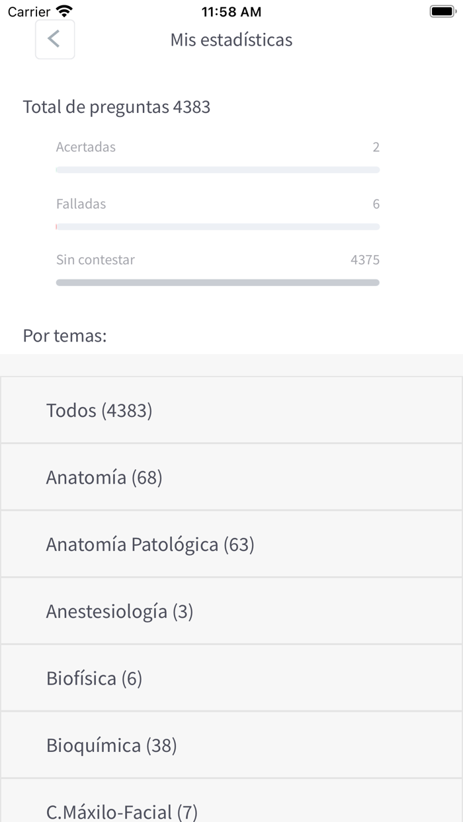The image size is (463, 822).
Task: Select the Falladas count of 6
Action: [376, 204]
